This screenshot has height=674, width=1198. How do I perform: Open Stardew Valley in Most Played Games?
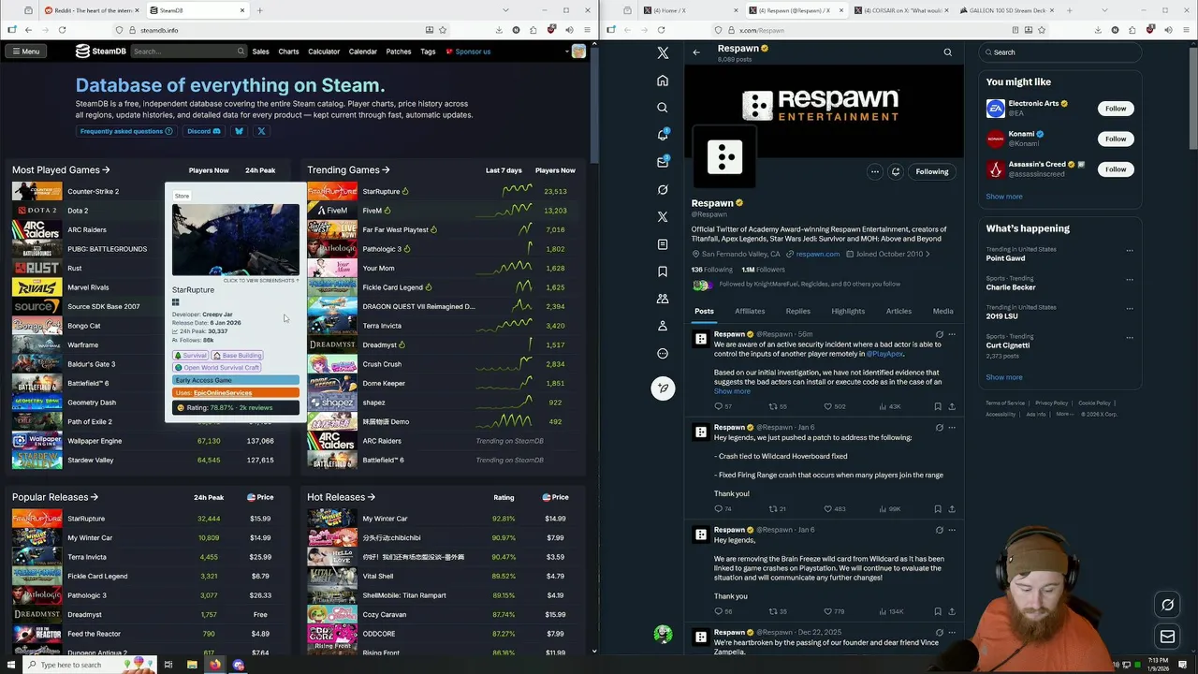(90, 460)
